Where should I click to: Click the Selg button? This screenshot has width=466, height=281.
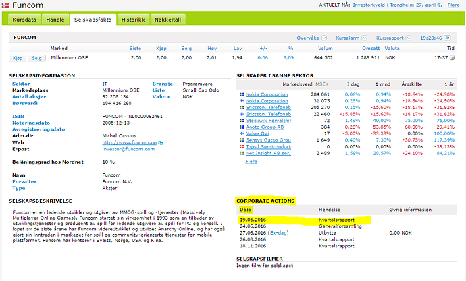[x=37, y=58]
